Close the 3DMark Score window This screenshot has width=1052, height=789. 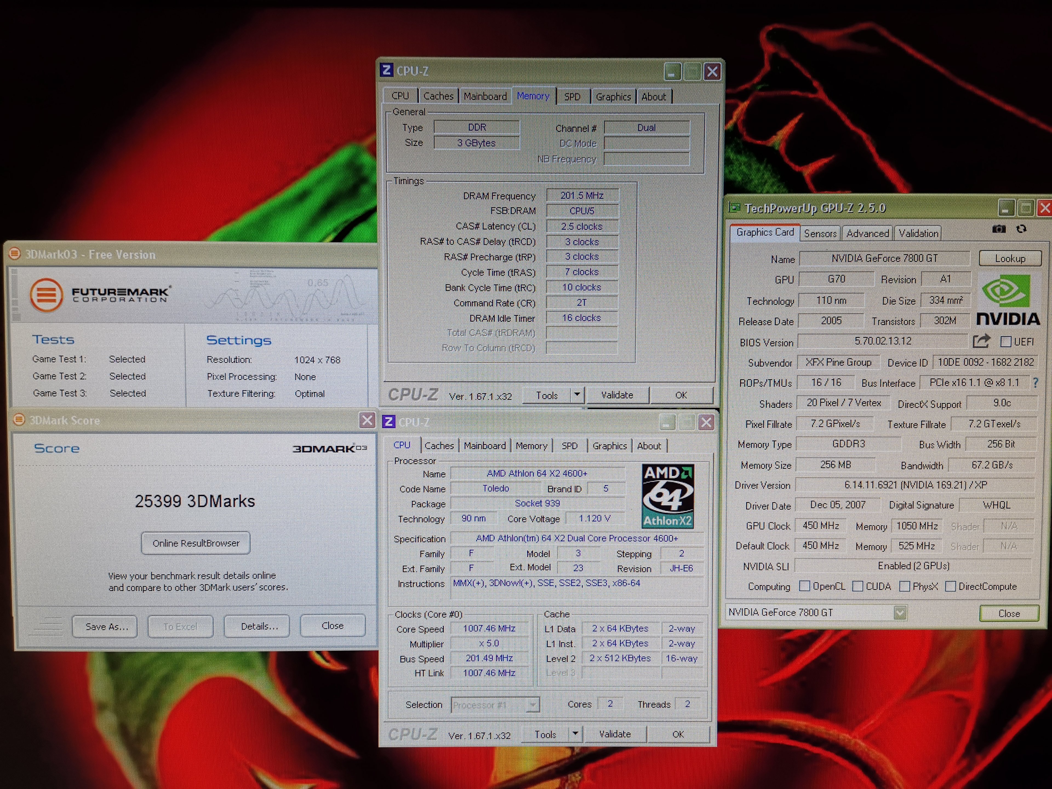pos(367,421)
